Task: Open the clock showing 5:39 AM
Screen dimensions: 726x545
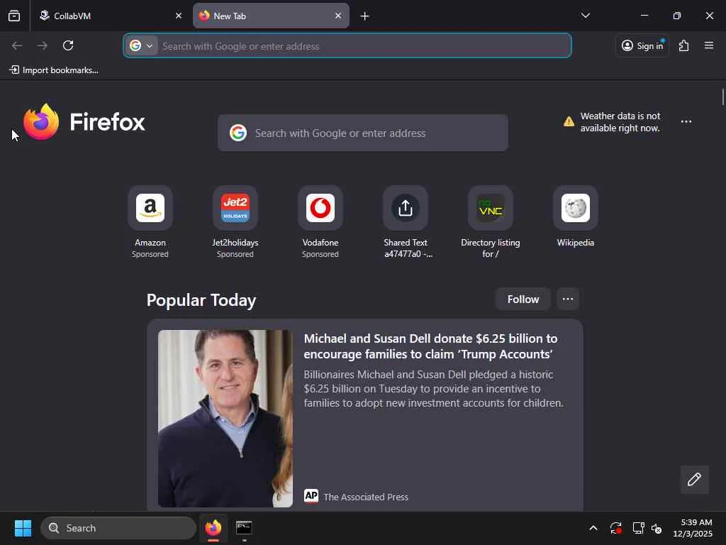Action: point(693,528)
